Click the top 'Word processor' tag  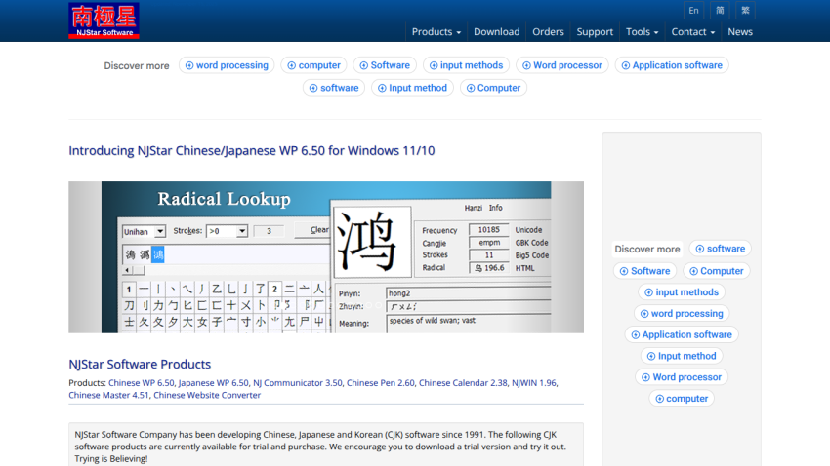(x=562, y=65)
